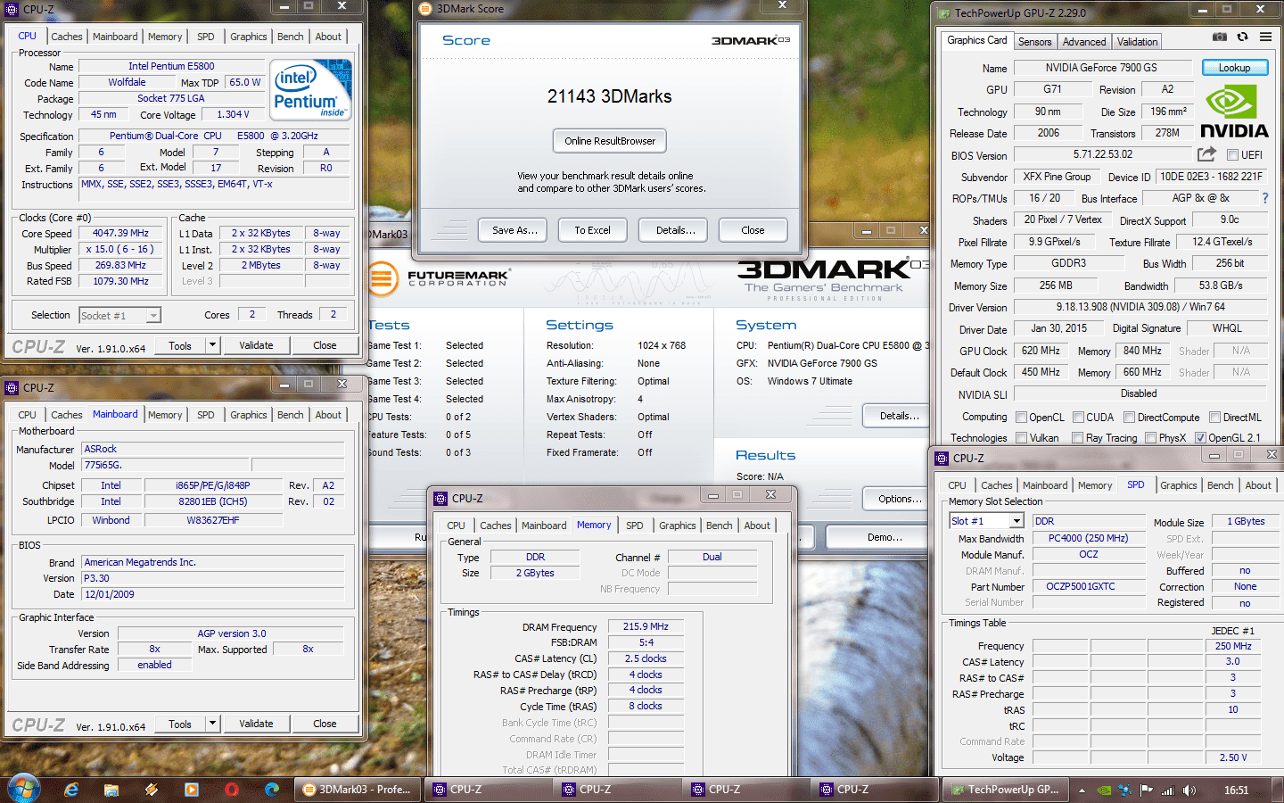1284x803 pixels.
Task: Toggle the OpenGL 2.1 checkbox
Action: point(1200,438)
